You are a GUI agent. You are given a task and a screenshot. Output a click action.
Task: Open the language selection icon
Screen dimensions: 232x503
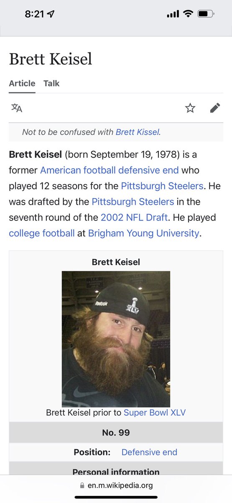point(17,108)
